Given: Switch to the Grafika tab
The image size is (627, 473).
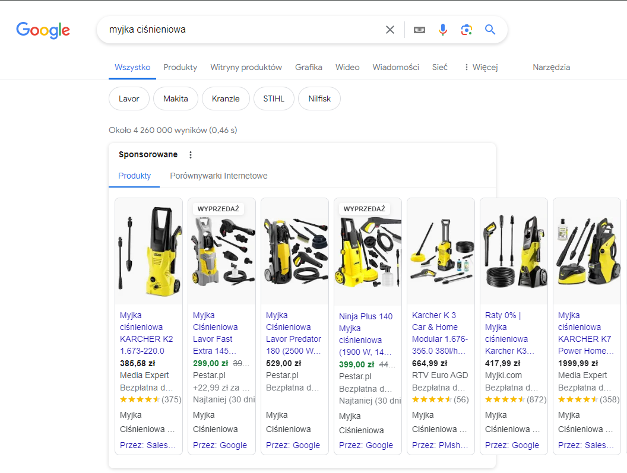Looking at the screenshot, I should click(x=309, y=67).
